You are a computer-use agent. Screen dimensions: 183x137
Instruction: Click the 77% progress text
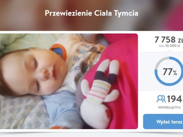click(170, 72)
